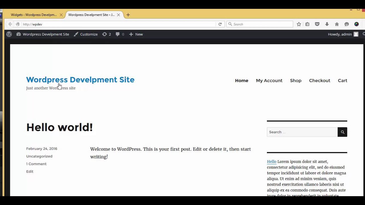This screenshot has height=205, width=365.
Task: Open the Howdy, admin account menu
Action: pyautogui.click(x=343, y=34)
